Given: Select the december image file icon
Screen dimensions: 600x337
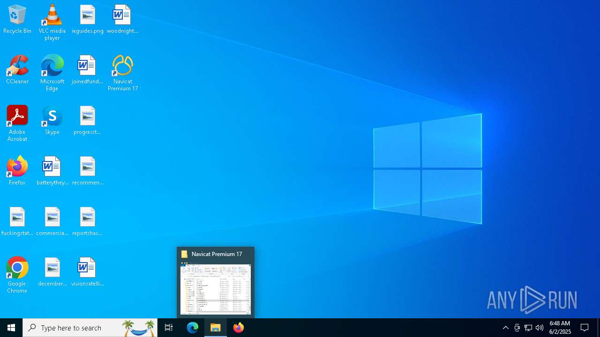Looking at the screenshot, I should point(52,272).
